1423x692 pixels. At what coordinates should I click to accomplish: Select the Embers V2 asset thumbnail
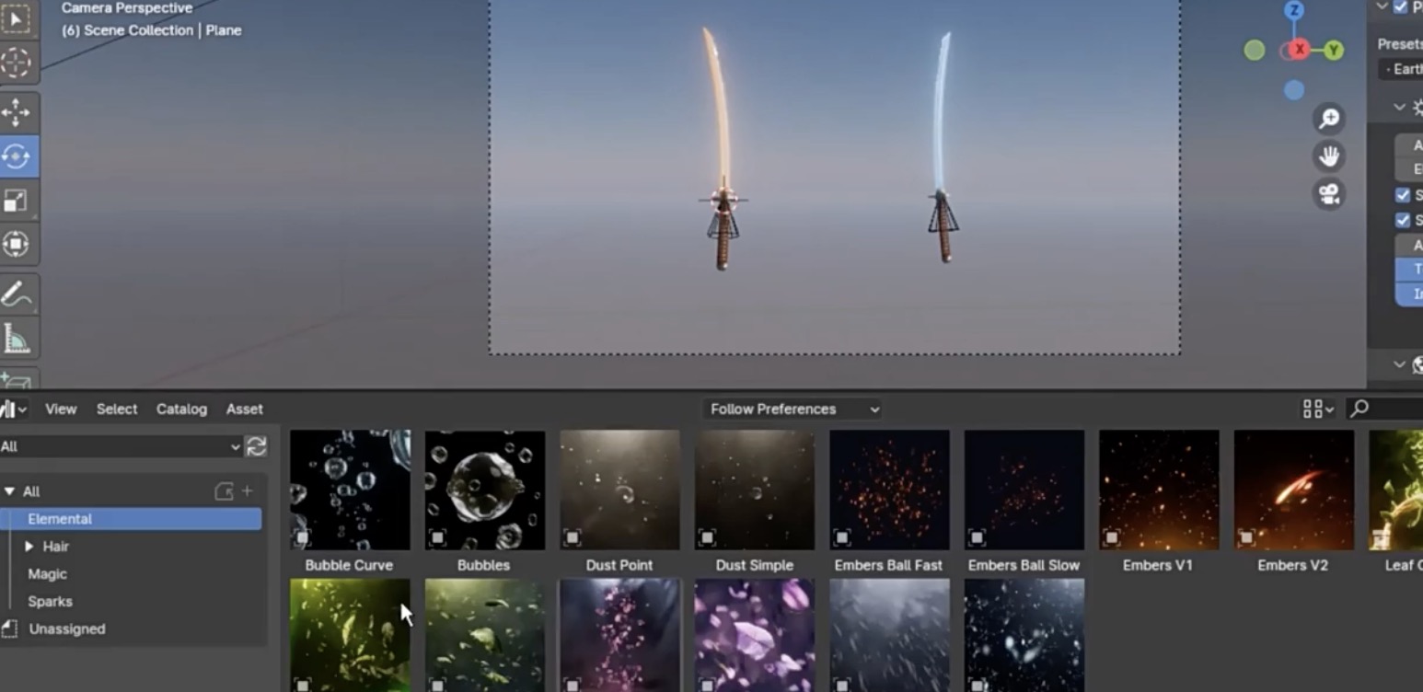1293,490
